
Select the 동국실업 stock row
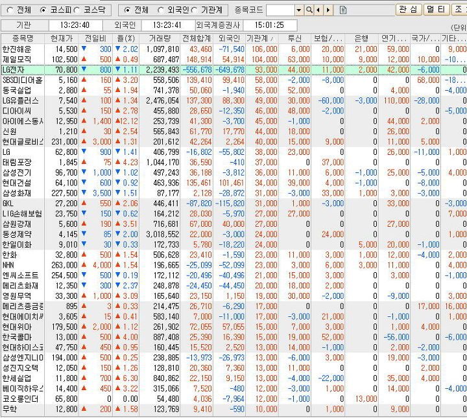pos(233,91)
